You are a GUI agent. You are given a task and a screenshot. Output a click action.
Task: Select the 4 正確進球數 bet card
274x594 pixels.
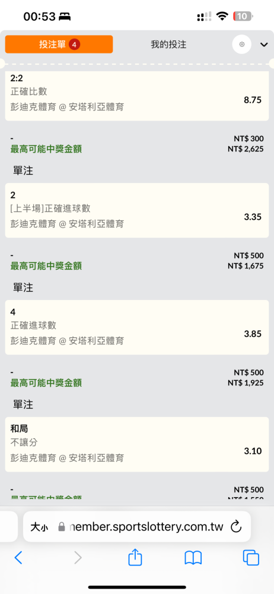[x=137, y=327]
